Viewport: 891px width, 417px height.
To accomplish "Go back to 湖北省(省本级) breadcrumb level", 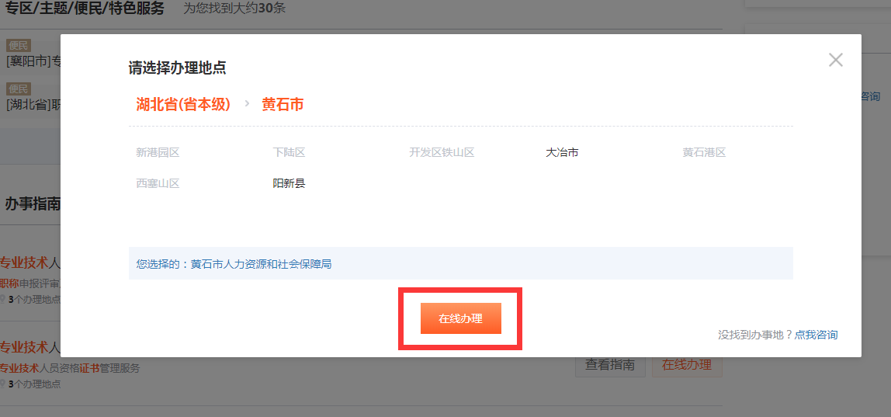I will [x=183, y=104].
